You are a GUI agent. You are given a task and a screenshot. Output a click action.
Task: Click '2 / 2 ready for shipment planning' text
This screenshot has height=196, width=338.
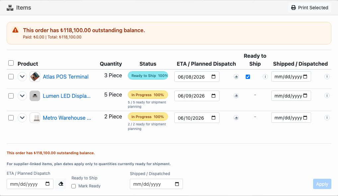coord(147,126)
